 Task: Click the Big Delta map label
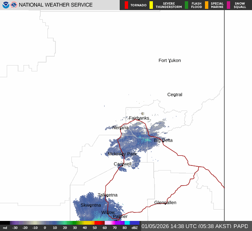[x=163, y=140]
